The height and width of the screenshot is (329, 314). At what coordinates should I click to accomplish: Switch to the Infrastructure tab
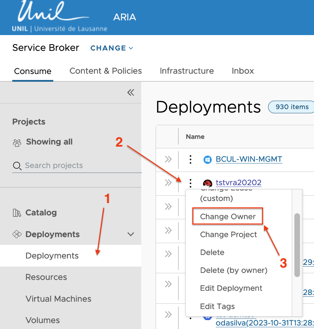[186, 71]
